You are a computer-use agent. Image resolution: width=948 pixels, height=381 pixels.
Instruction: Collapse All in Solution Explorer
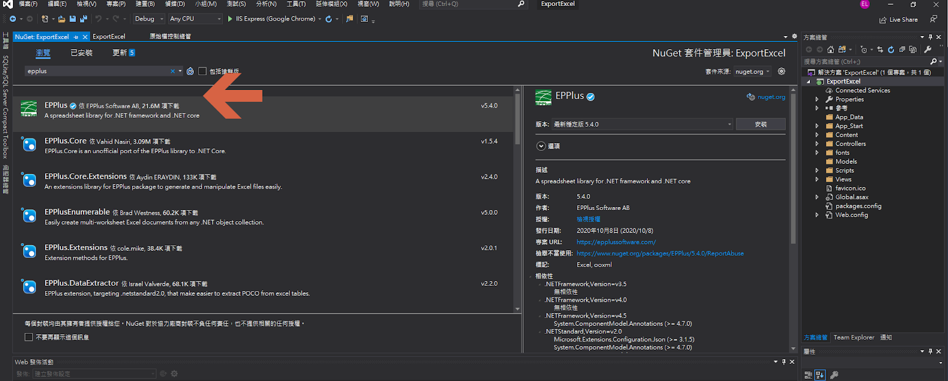pyautogui.click(x=902, y=50)
